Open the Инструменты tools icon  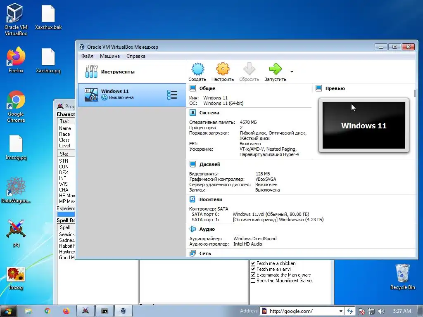(91, 71)
